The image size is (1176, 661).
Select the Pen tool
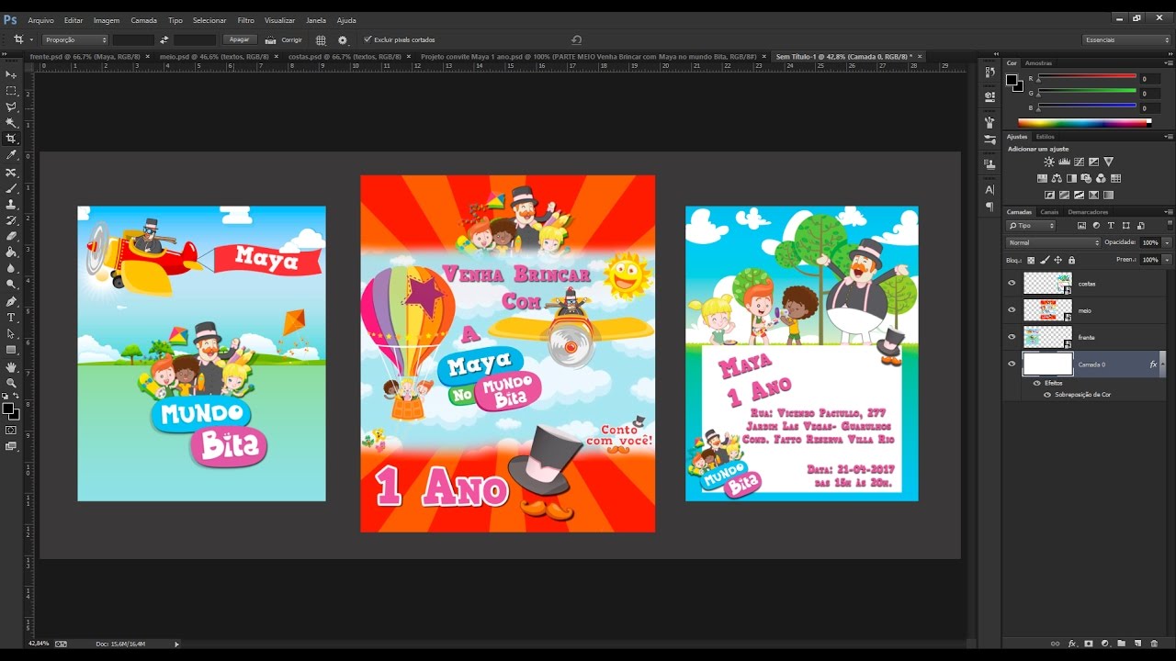coord(11,301)
